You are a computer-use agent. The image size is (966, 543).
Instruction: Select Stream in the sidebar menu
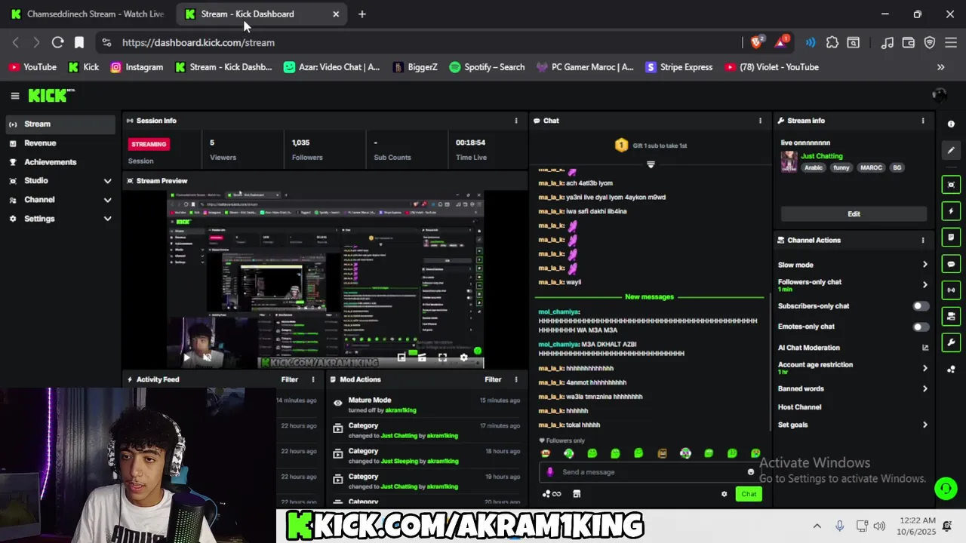60,124
